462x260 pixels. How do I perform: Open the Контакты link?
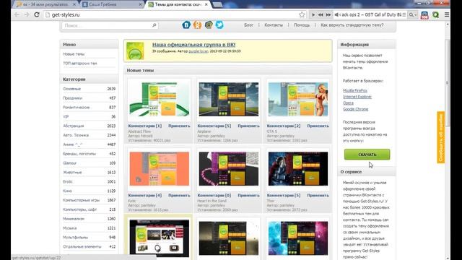(274, 25)
